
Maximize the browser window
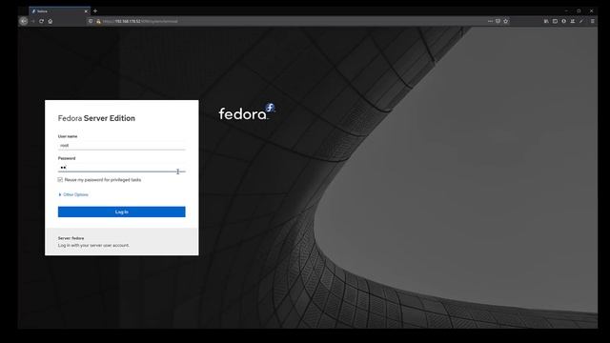tap(579, 10)
